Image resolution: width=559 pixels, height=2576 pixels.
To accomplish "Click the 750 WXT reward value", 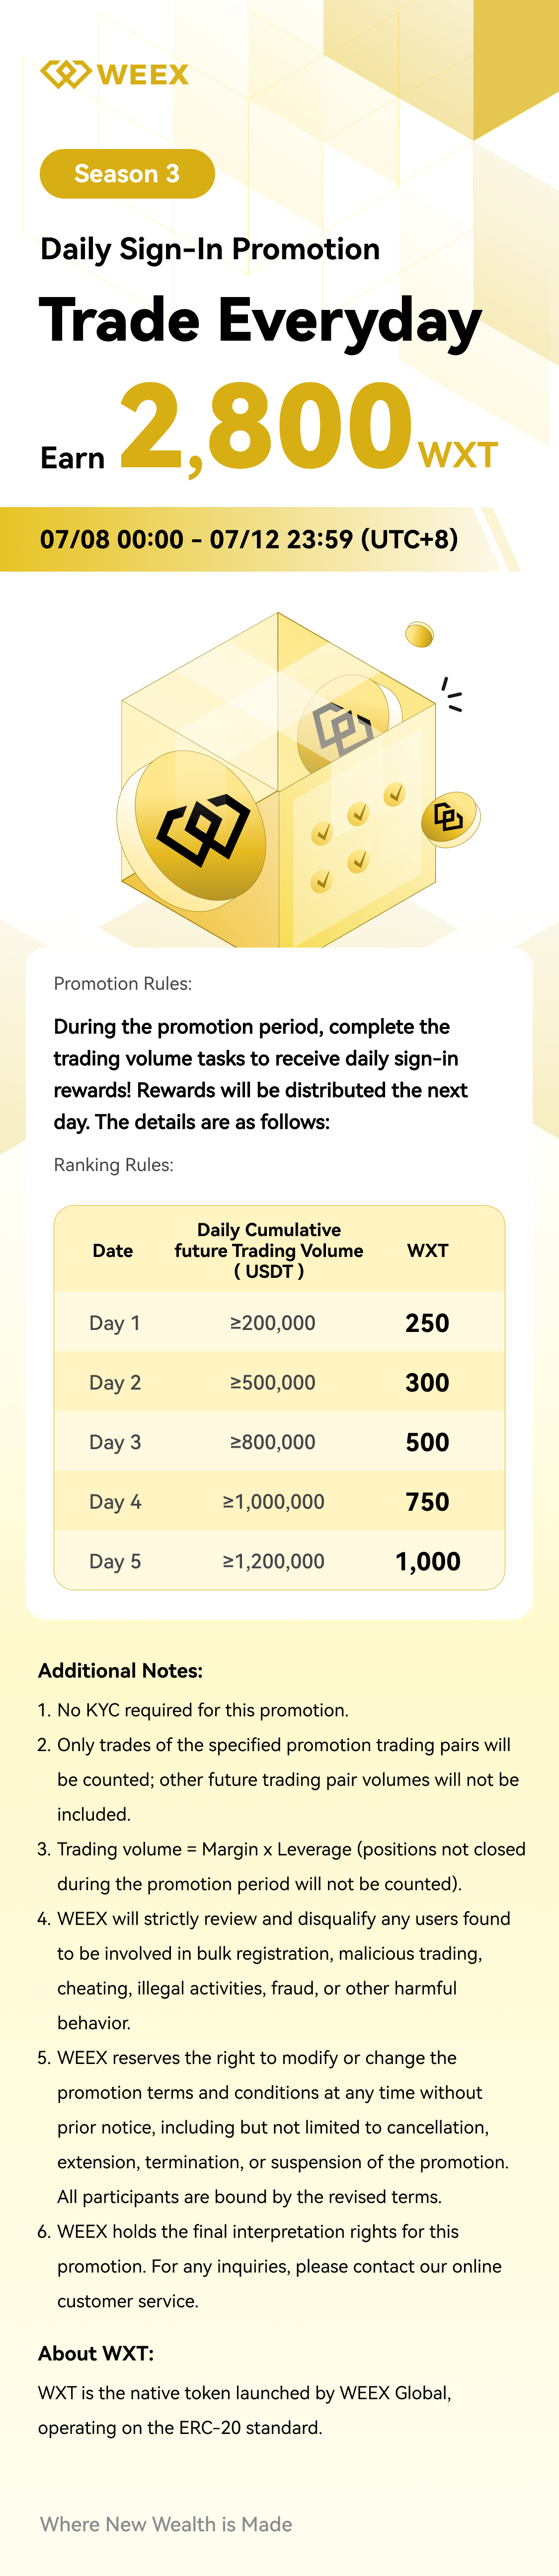I will pyautogui.click(x=427, y=1501).
